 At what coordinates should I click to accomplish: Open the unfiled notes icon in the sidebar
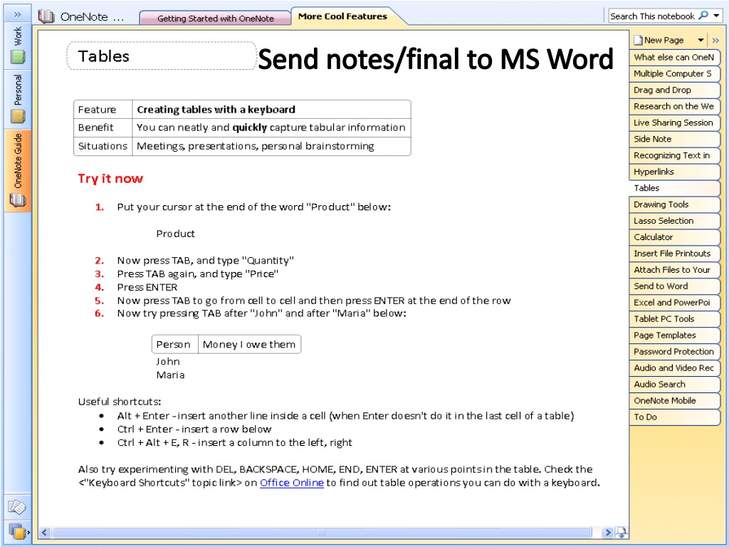[x=17, y=506]
